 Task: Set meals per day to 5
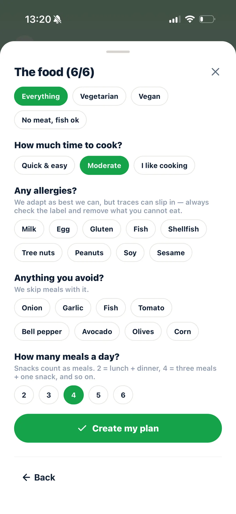coord(98,395)
